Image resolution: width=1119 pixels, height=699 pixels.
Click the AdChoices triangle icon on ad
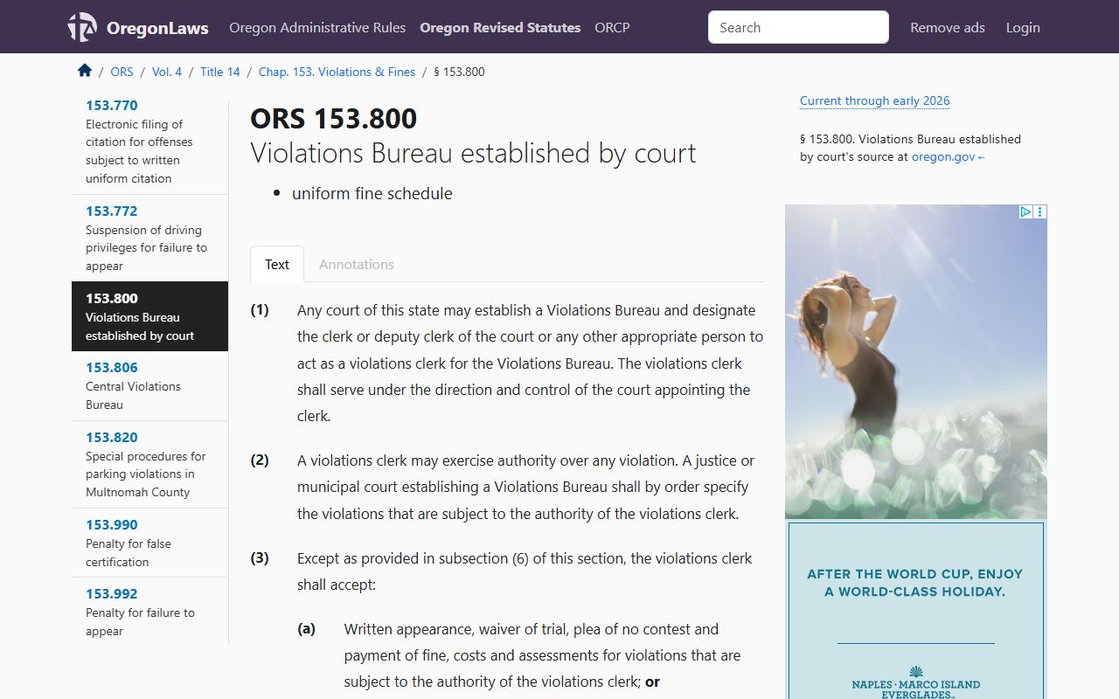click(1026, 211)
